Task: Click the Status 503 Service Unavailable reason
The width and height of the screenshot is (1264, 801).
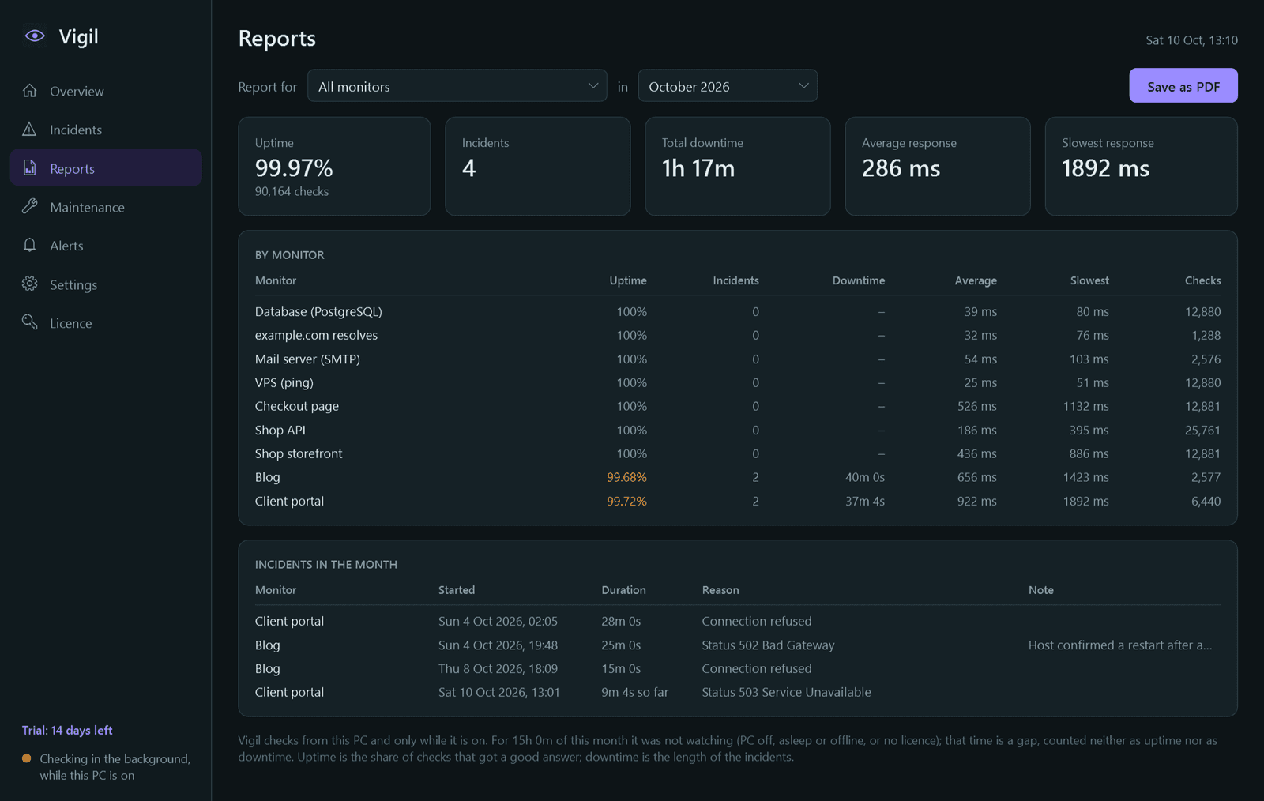Action: point(786,693)
